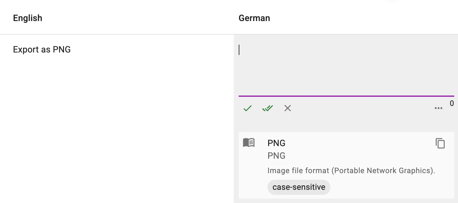Click the double checkmark to approve translation
The image size is (458, 203).
[267, 108]
